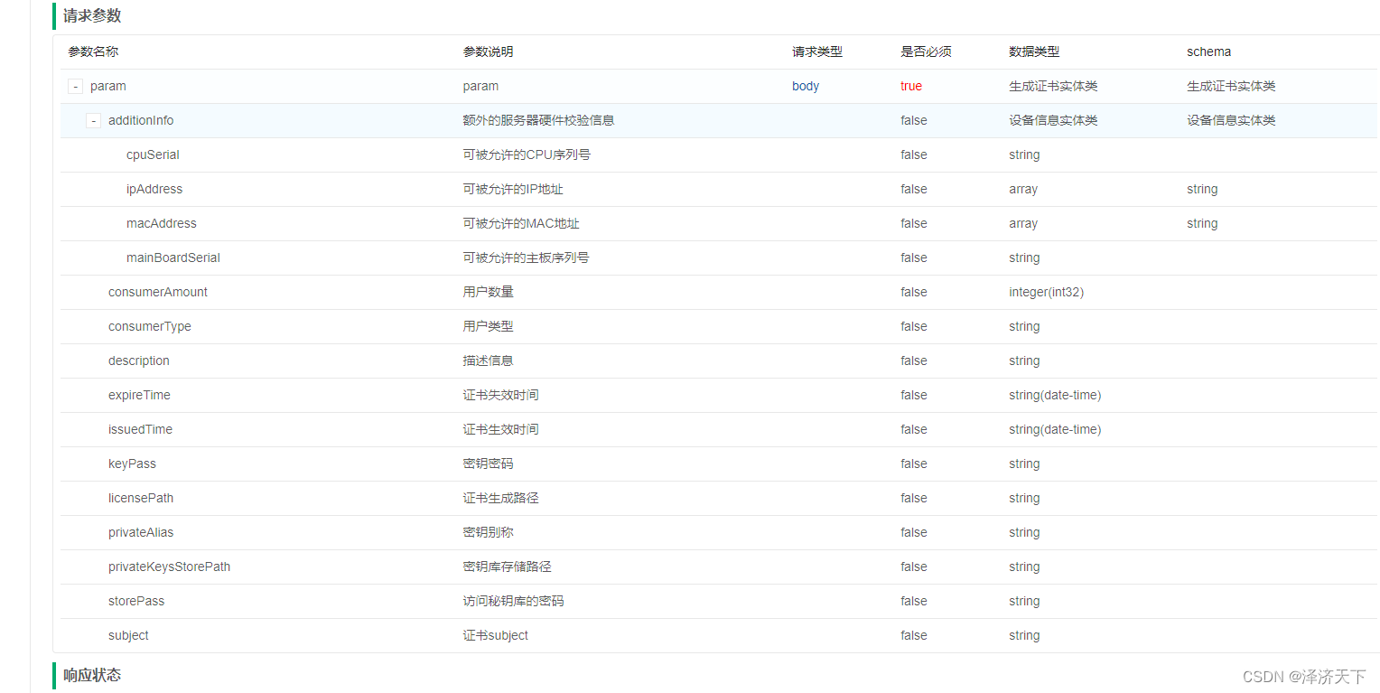
Task: Click description 密钥别称
Action: pyautogui.click(x=489, y=533)
